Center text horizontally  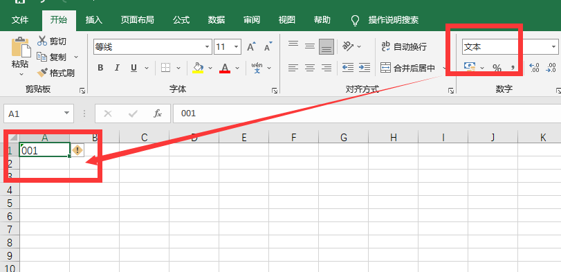coord(310,68)
